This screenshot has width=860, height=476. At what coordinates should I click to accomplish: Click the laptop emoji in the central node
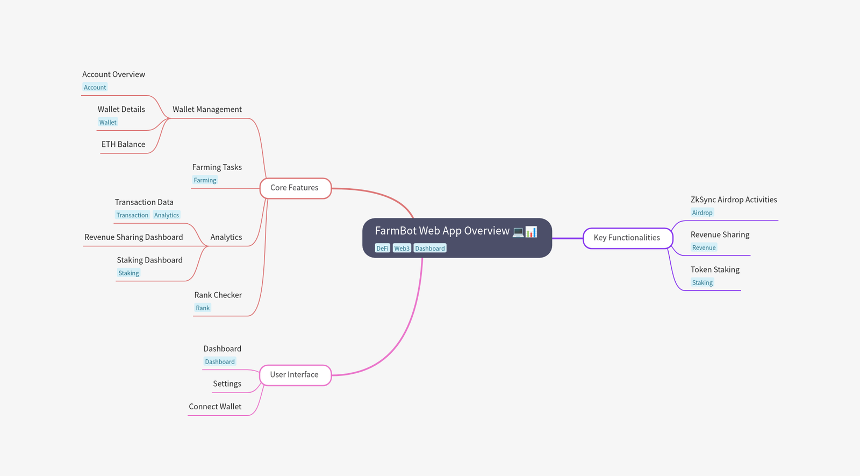point(518,232)
